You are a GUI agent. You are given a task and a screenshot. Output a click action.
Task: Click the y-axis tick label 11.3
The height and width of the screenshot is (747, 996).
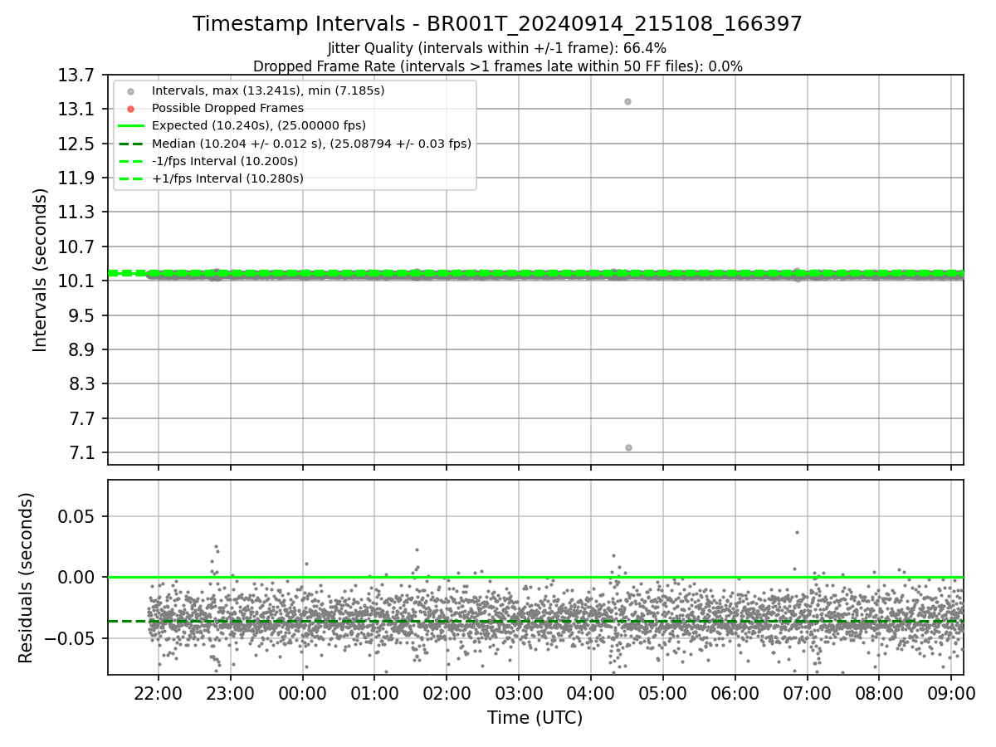click(78, 212)
